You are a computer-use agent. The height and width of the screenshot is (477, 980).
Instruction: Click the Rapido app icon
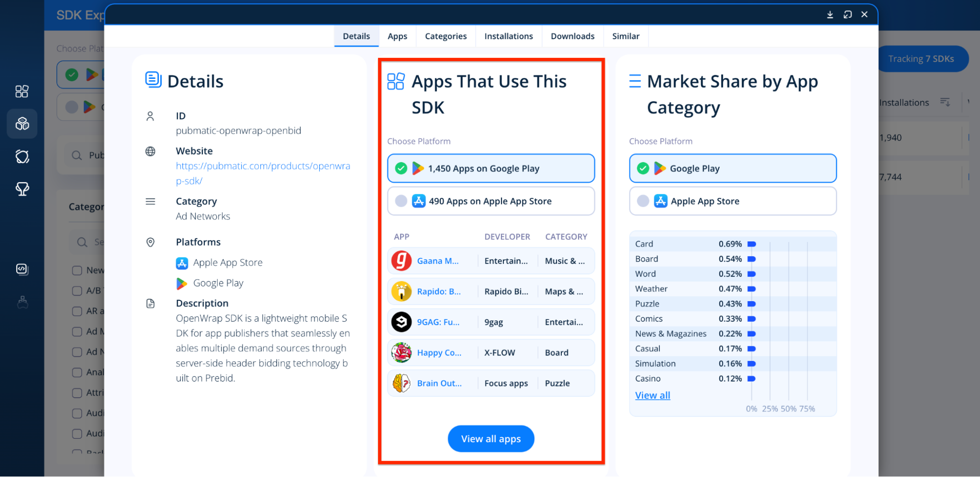401,291
